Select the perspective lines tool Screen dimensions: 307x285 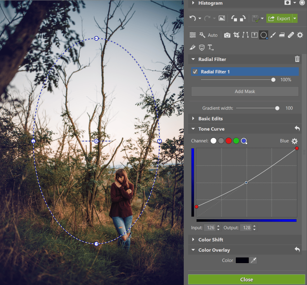pyautogui.click(x=245, y=35)
